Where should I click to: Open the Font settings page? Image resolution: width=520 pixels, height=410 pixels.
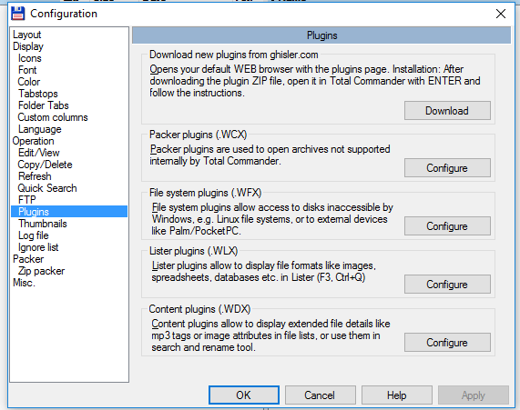coord(27,70)
